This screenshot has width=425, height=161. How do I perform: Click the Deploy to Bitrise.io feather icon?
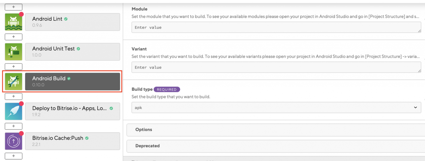pyautogui.click(x=14, y=111)
